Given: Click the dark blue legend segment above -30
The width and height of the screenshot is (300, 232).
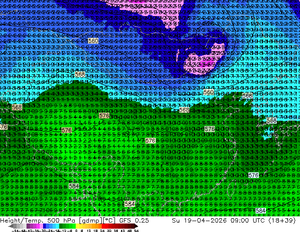Looking at the screenshot, I should 44,226.
